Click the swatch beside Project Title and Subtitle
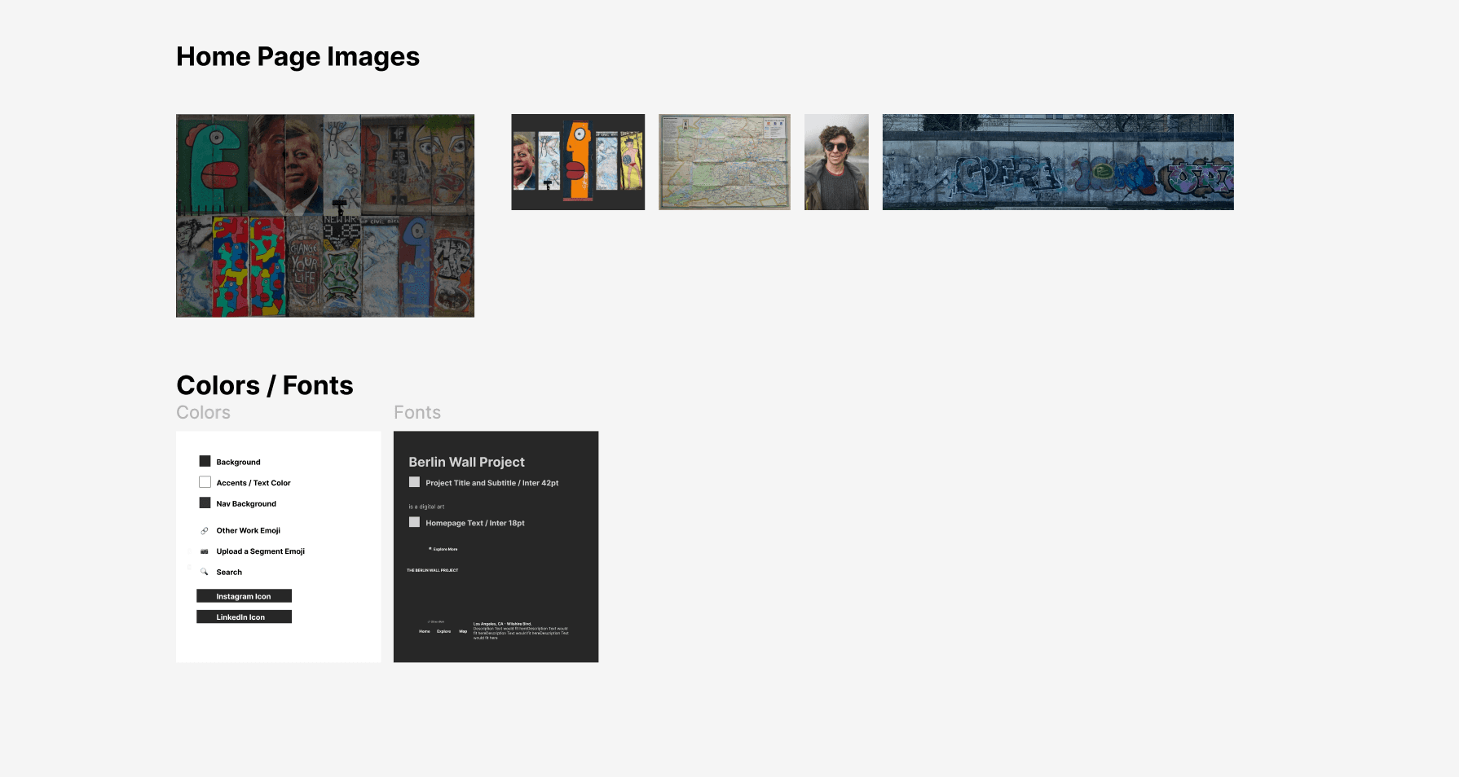Screen dimensions: 1459x777 [414, 482]
